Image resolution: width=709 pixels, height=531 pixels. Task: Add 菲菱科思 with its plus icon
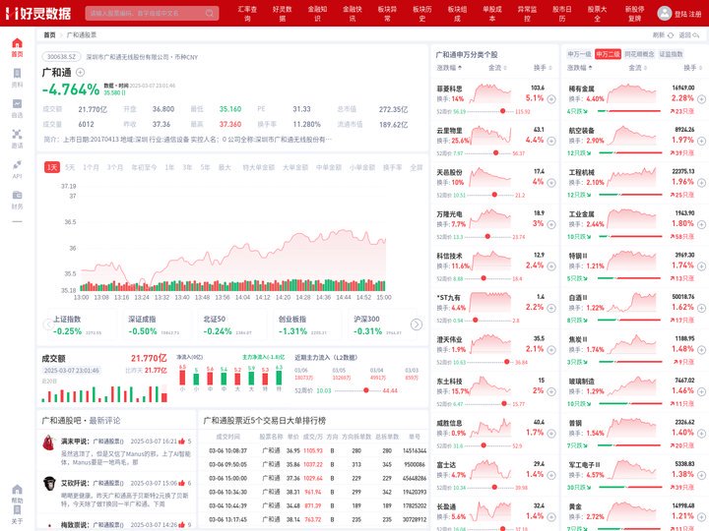tap(551, 99)
